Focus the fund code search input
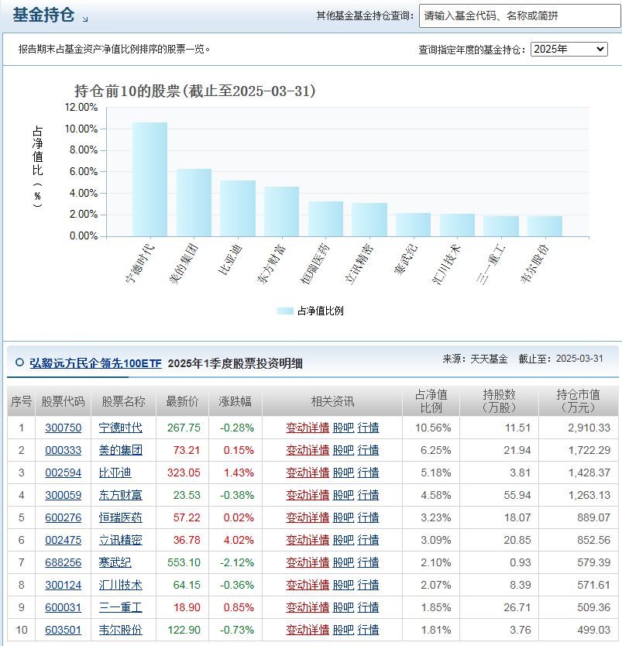 point(520,16)
